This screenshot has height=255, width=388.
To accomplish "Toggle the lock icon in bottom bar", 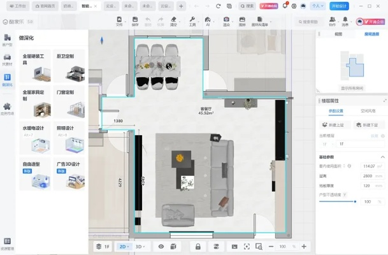I will tap(198, 246).
